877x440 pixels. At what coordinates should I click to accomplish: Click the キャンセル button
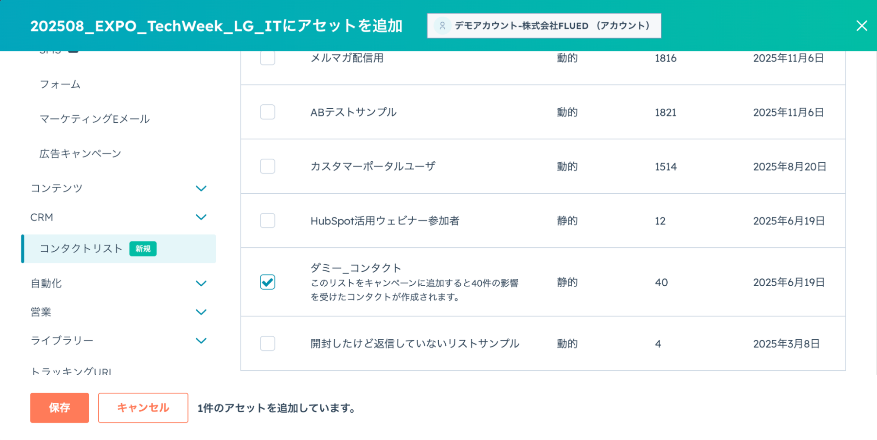pos(143,408)
